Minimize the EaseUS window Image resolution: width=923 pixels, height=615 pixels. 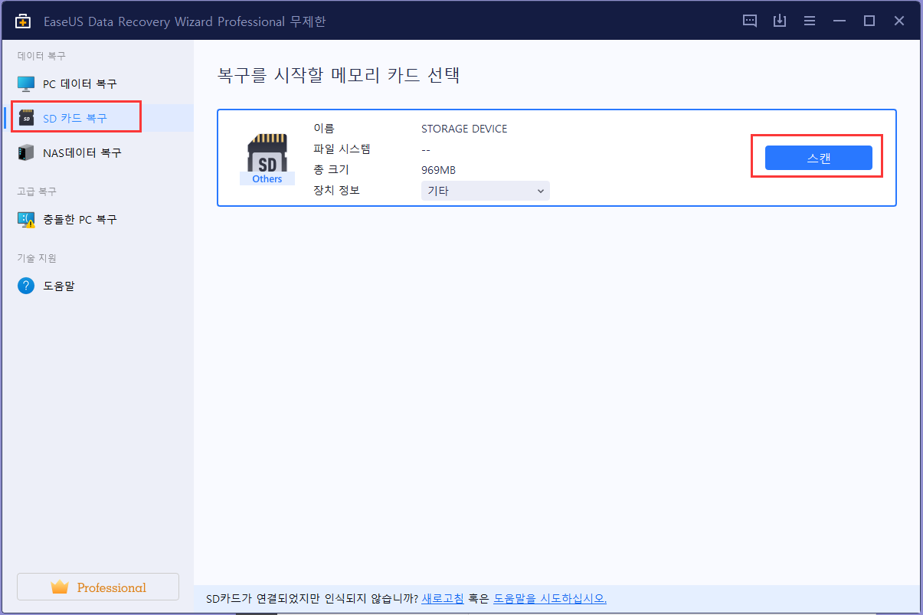click(x=840, y=21)
